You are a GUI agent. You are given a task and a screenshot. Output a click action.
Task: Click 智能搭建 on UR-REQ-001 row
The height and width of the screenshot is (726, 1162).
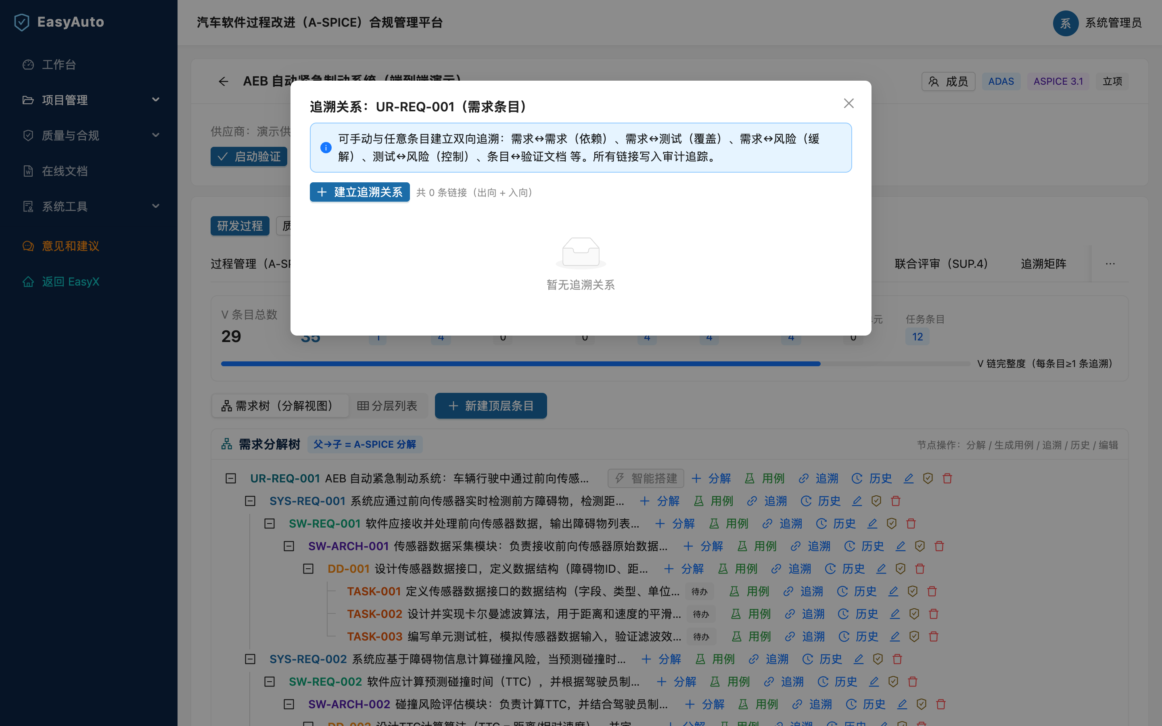[646, 478]
